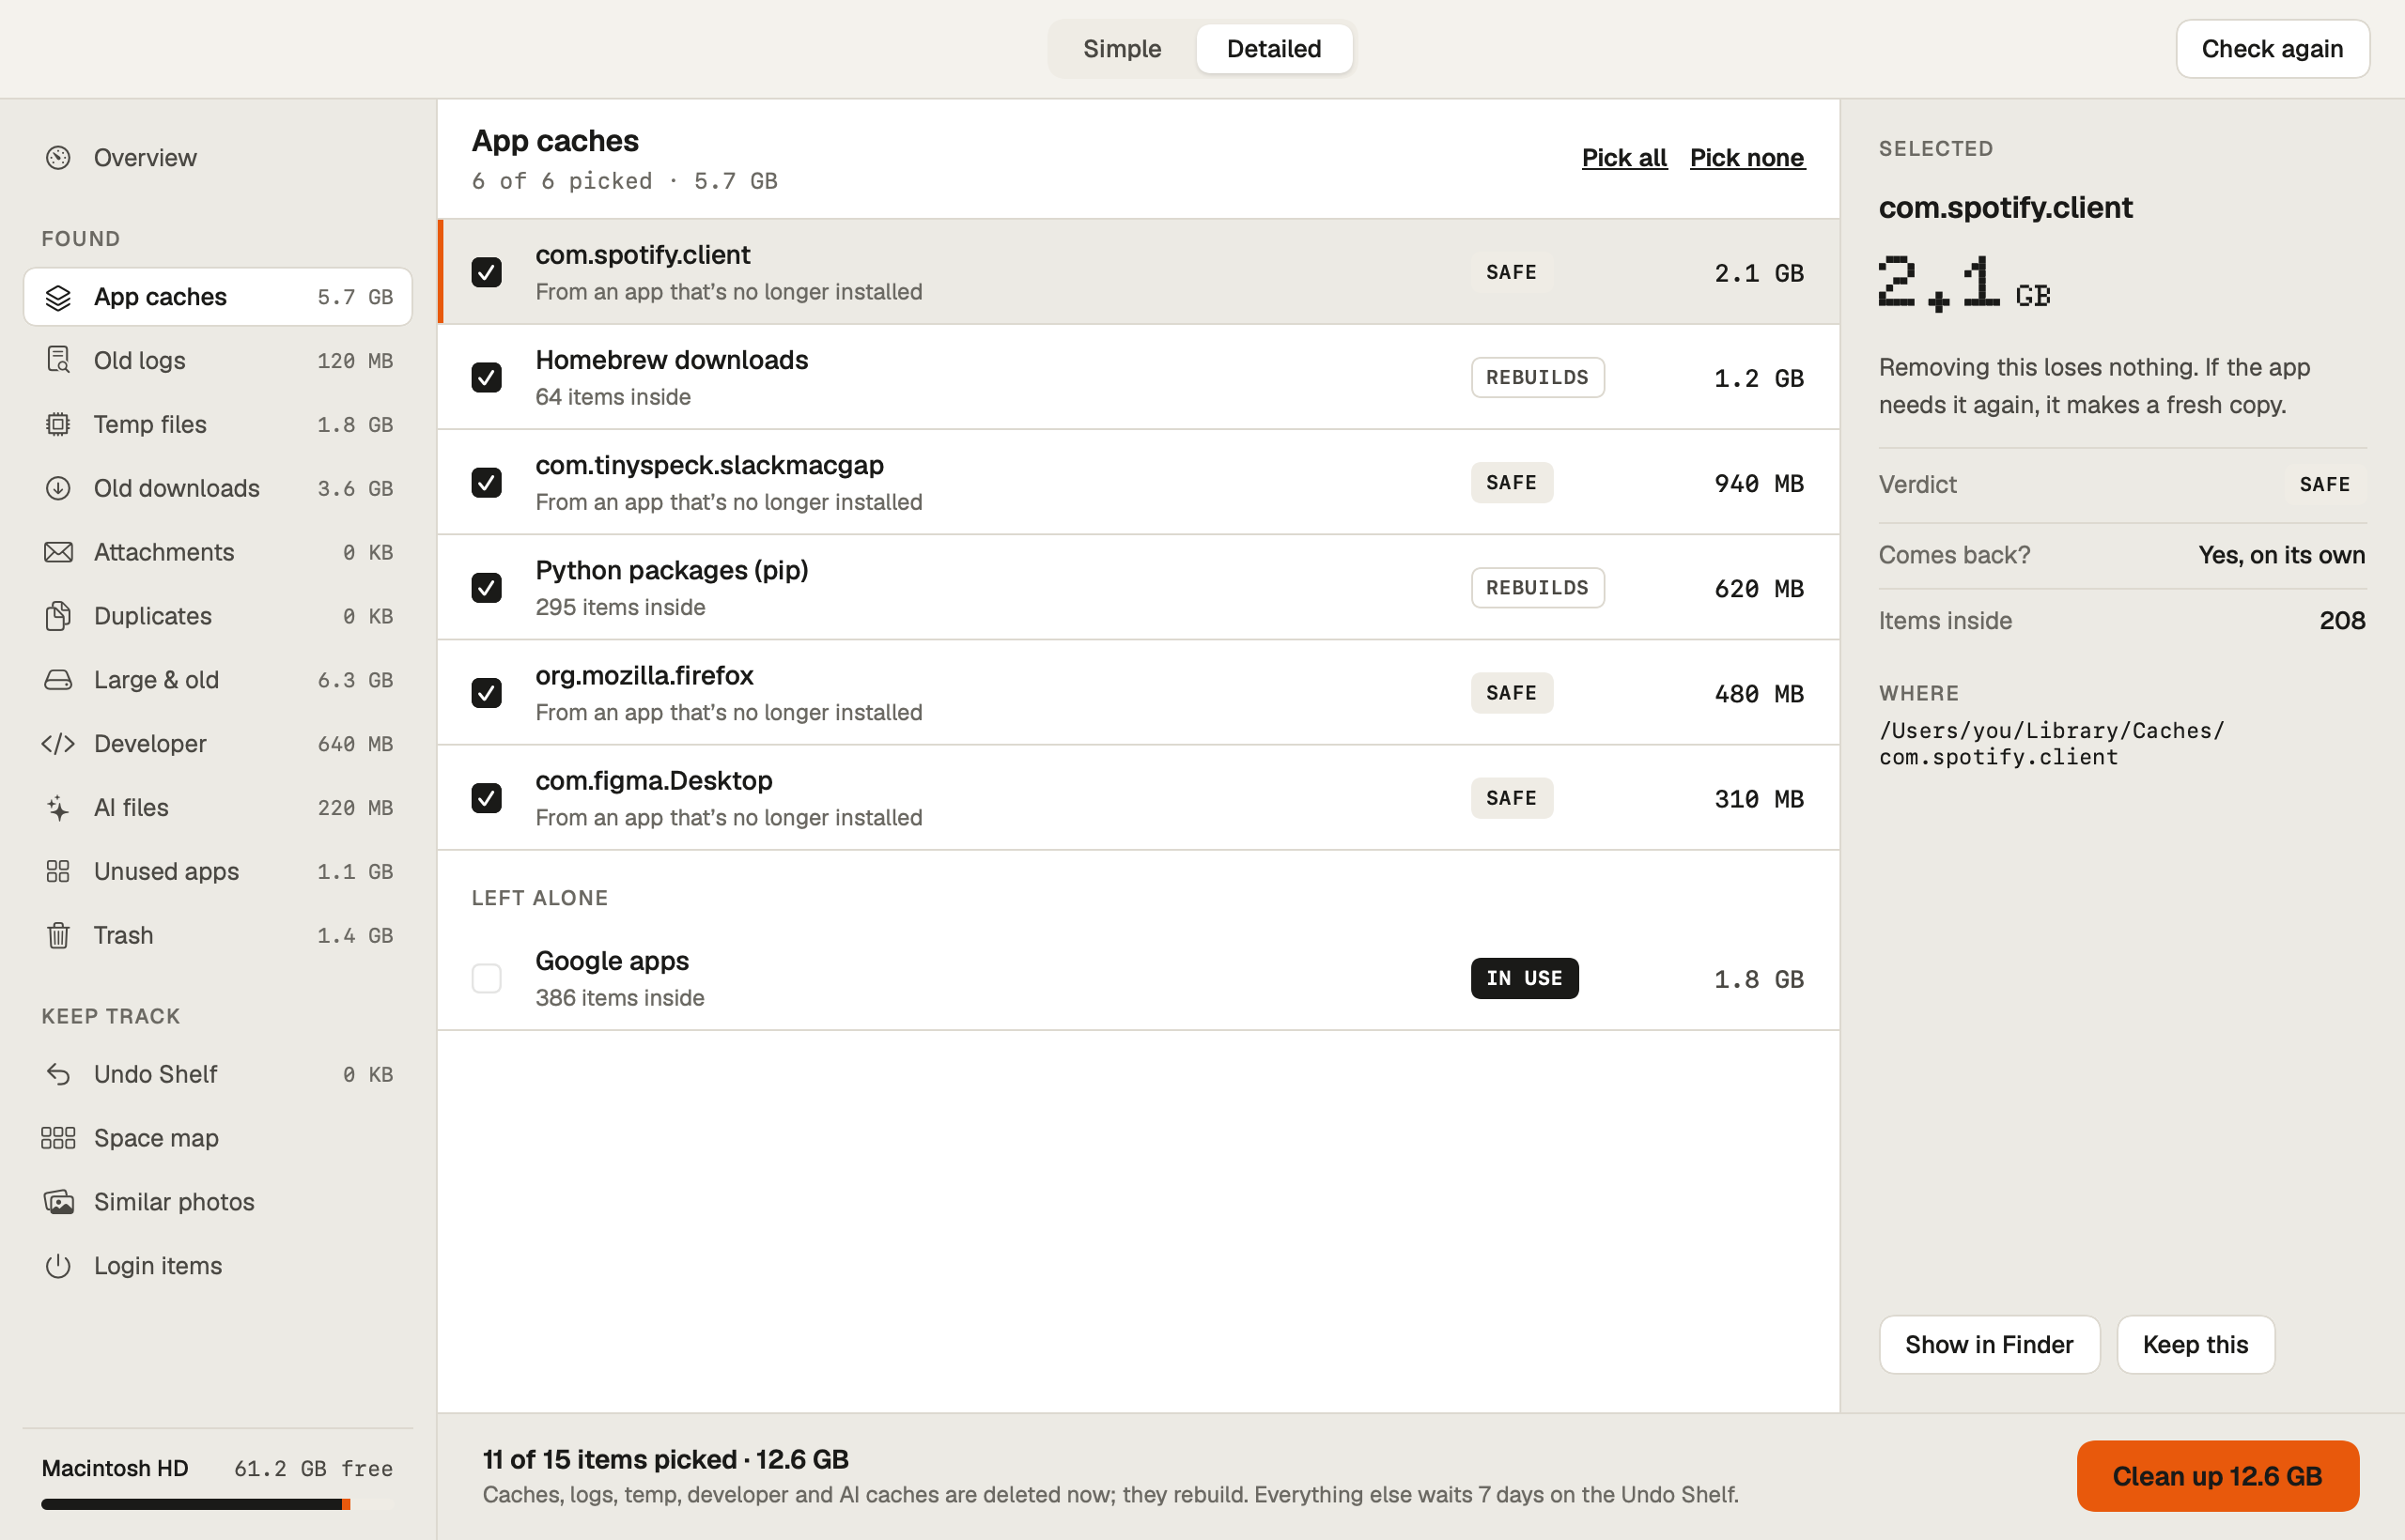Switch to the Detailed view tab
The image size is (2405, 1540).
point(1274,49)
